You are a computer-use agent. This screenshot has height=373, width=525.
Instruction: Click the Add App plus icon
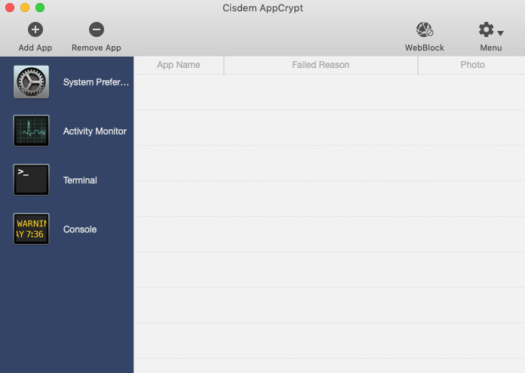click(35, 29)
